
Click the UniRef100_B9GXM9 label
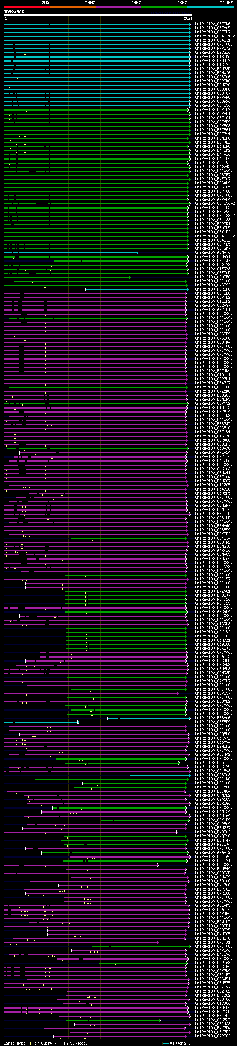point(213,183)
